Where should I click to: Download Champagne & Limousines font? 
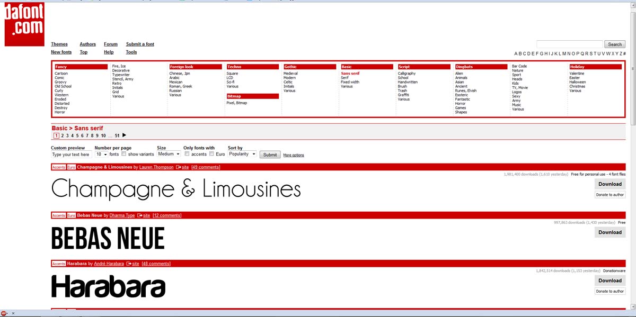coord(610,184)
